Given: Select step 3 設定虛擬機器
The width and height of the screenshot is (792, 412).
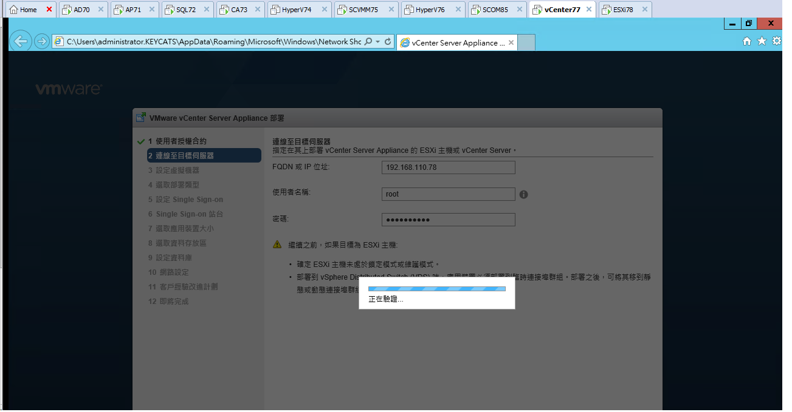Looking at the screenshot, I should (x=174, y=170).
